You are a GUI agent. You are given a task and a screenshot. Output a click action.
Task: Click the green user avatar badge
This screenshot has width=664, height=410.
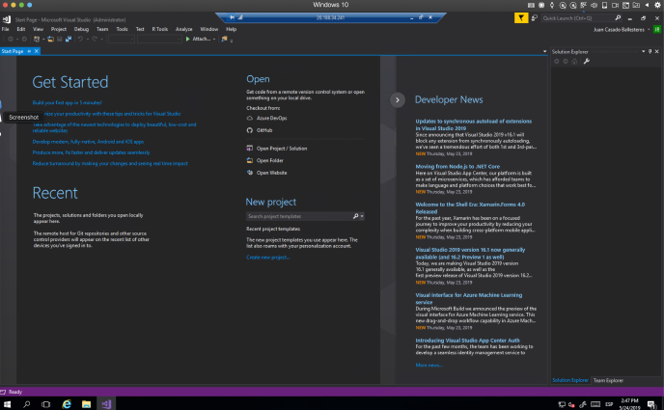(x=657, y=29)
